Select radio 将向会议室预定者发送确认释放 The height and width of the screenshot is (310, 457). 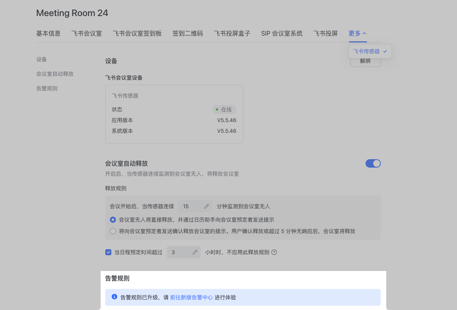coord(113,231)
